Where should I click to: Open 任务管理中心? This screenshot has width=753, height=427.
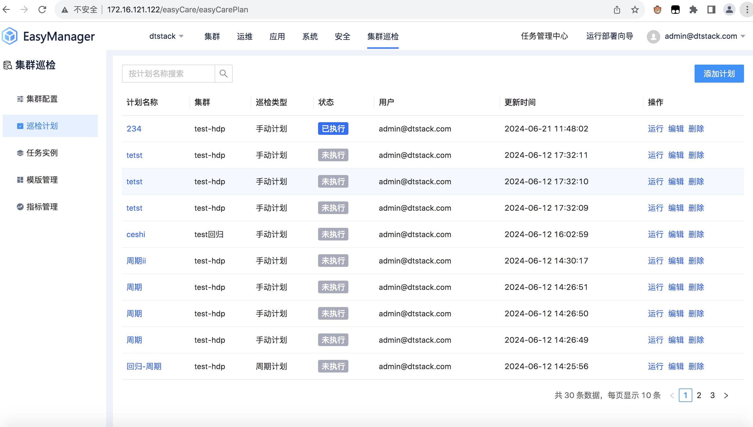(545, 36)
